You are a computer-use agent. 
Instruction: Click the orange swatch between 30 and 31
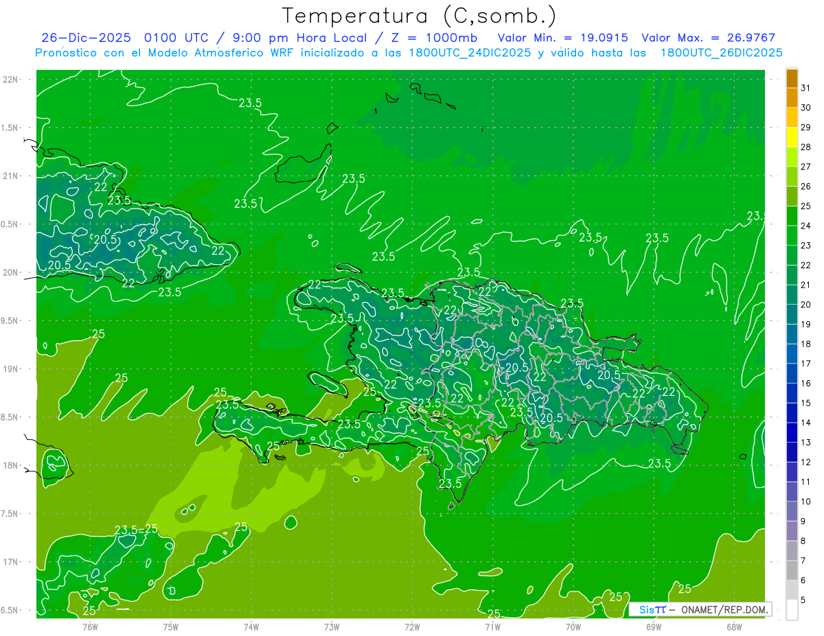point(792,97)
